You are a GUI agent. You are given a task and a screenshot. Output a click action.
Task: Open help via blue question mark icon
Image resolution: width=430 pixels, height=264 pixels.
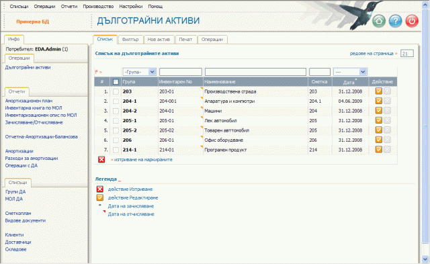[395, 21]
